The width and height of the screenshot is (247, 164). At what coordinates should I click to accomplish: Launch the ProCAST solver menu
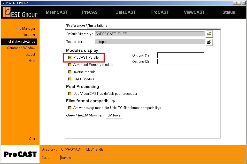click(x=160, y=12)
